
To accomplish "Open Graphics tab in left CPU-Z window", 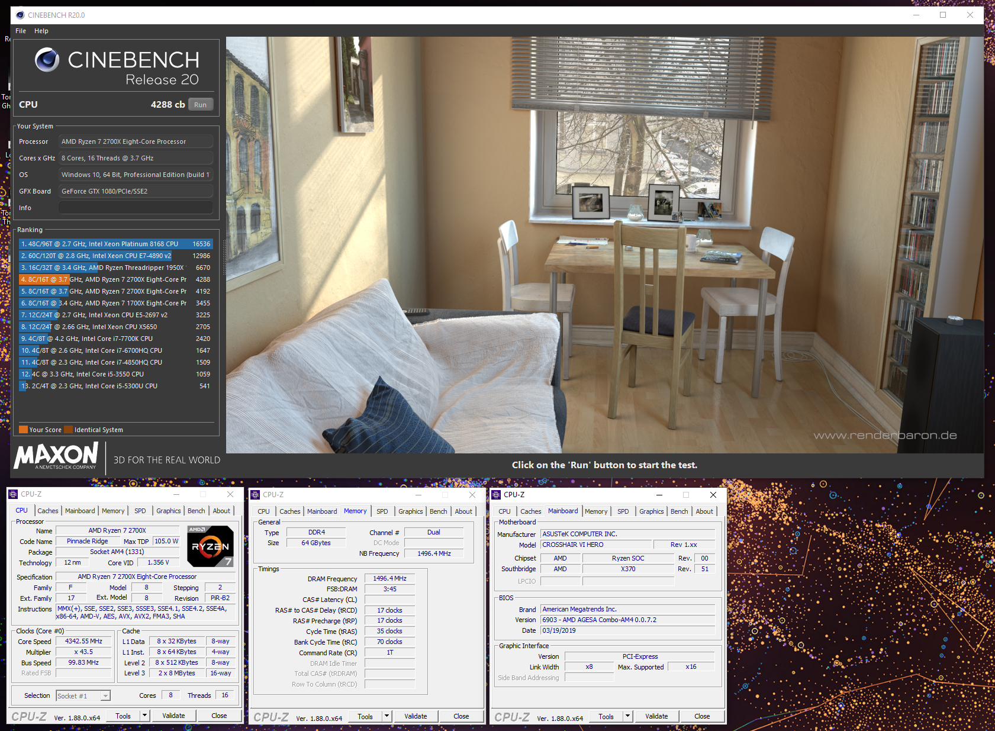I will 169,511.
